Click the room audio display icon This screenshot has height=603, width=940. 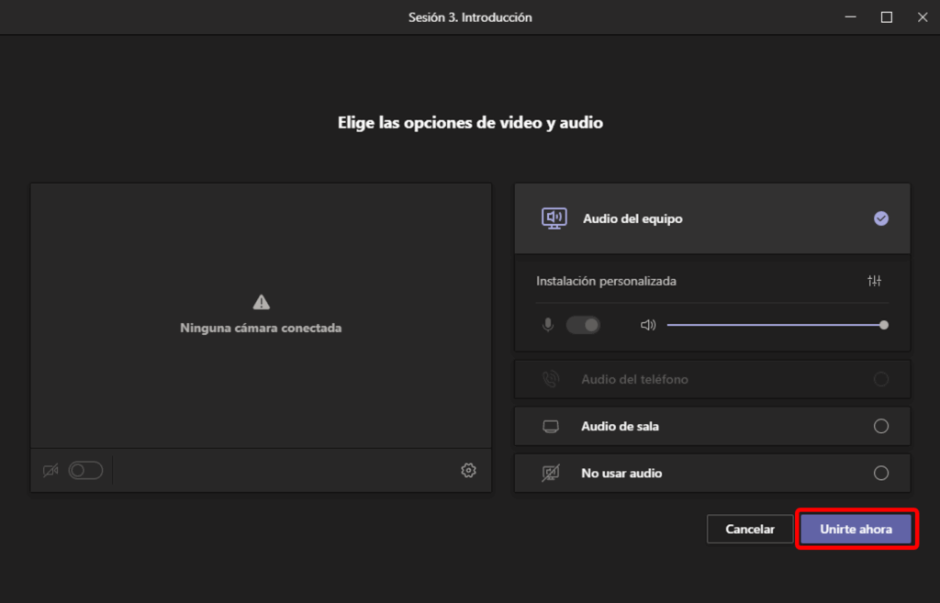(551, 427)
